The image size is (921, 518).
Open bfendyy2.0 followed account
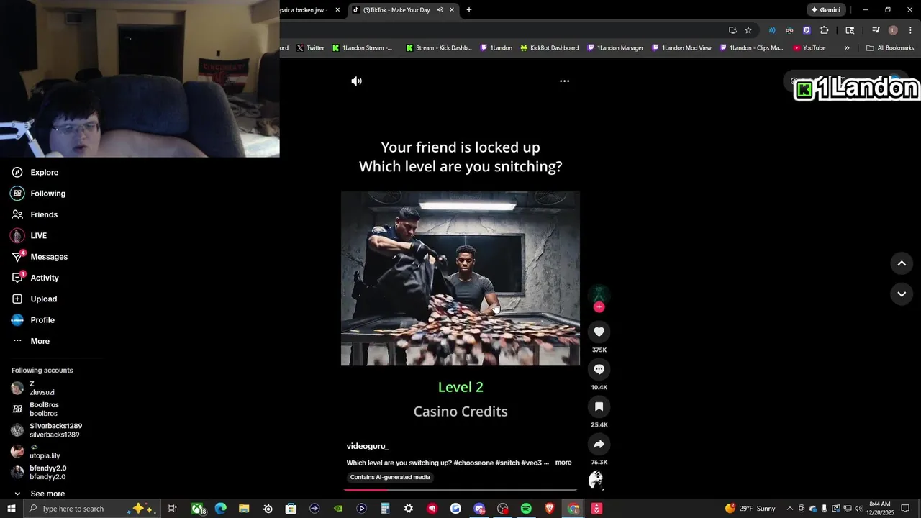pos(39,473)
